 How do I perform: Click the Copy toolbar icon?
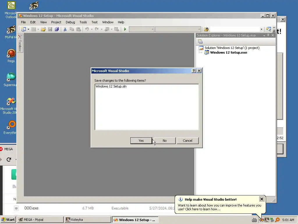72,29
